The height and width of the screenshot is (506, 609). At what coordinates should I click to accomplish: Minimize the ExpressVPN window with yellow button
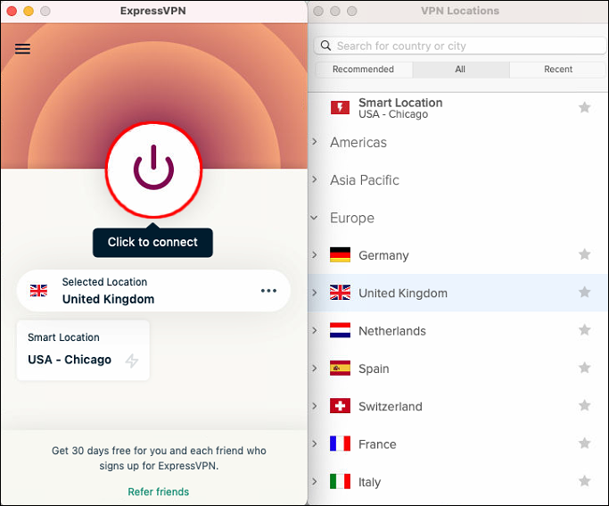[29, 11]
